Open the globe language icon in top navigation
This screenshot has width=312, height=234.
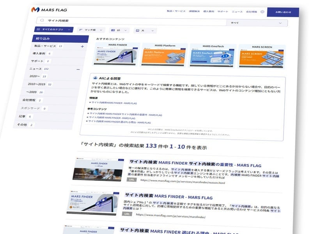[262, 12]
